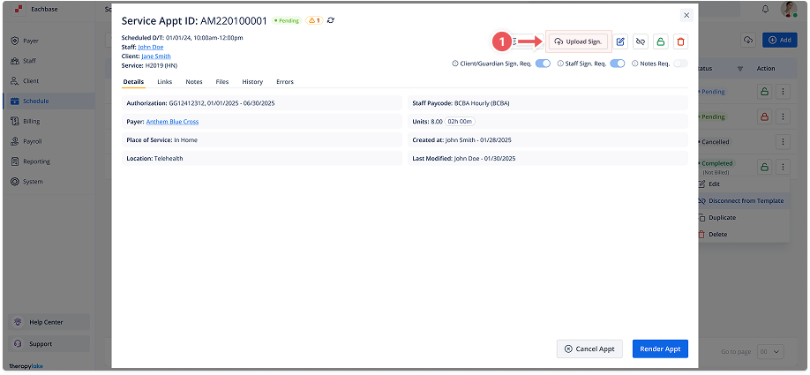Click the Upload Sign. button
This screenshot has width=810, height=375.
(578, 41)
